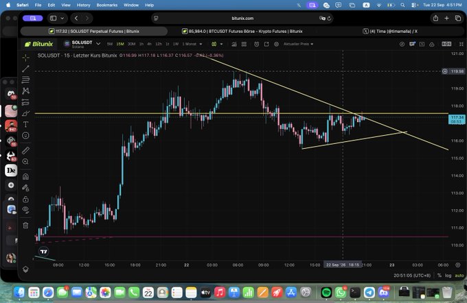Open chart in popup window icon
The height and width of the screenshot is (303, 467).
(x=266, y=44)
